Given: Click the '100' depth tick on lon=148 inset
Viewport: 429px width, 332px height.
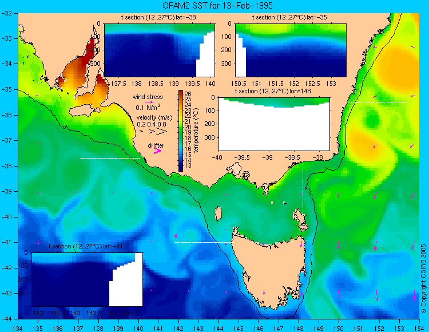Looking at the screenshot, I should 210,110.
